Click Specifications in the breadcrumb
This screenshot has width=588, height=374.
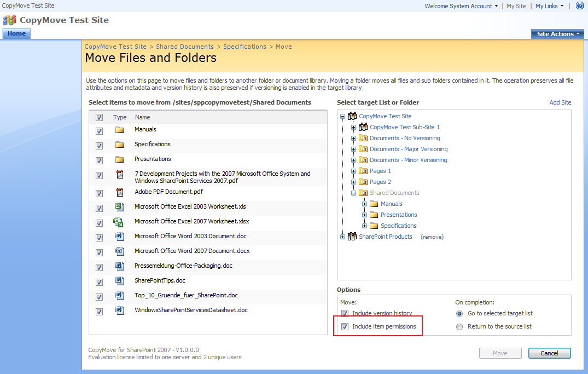[244, 47]
